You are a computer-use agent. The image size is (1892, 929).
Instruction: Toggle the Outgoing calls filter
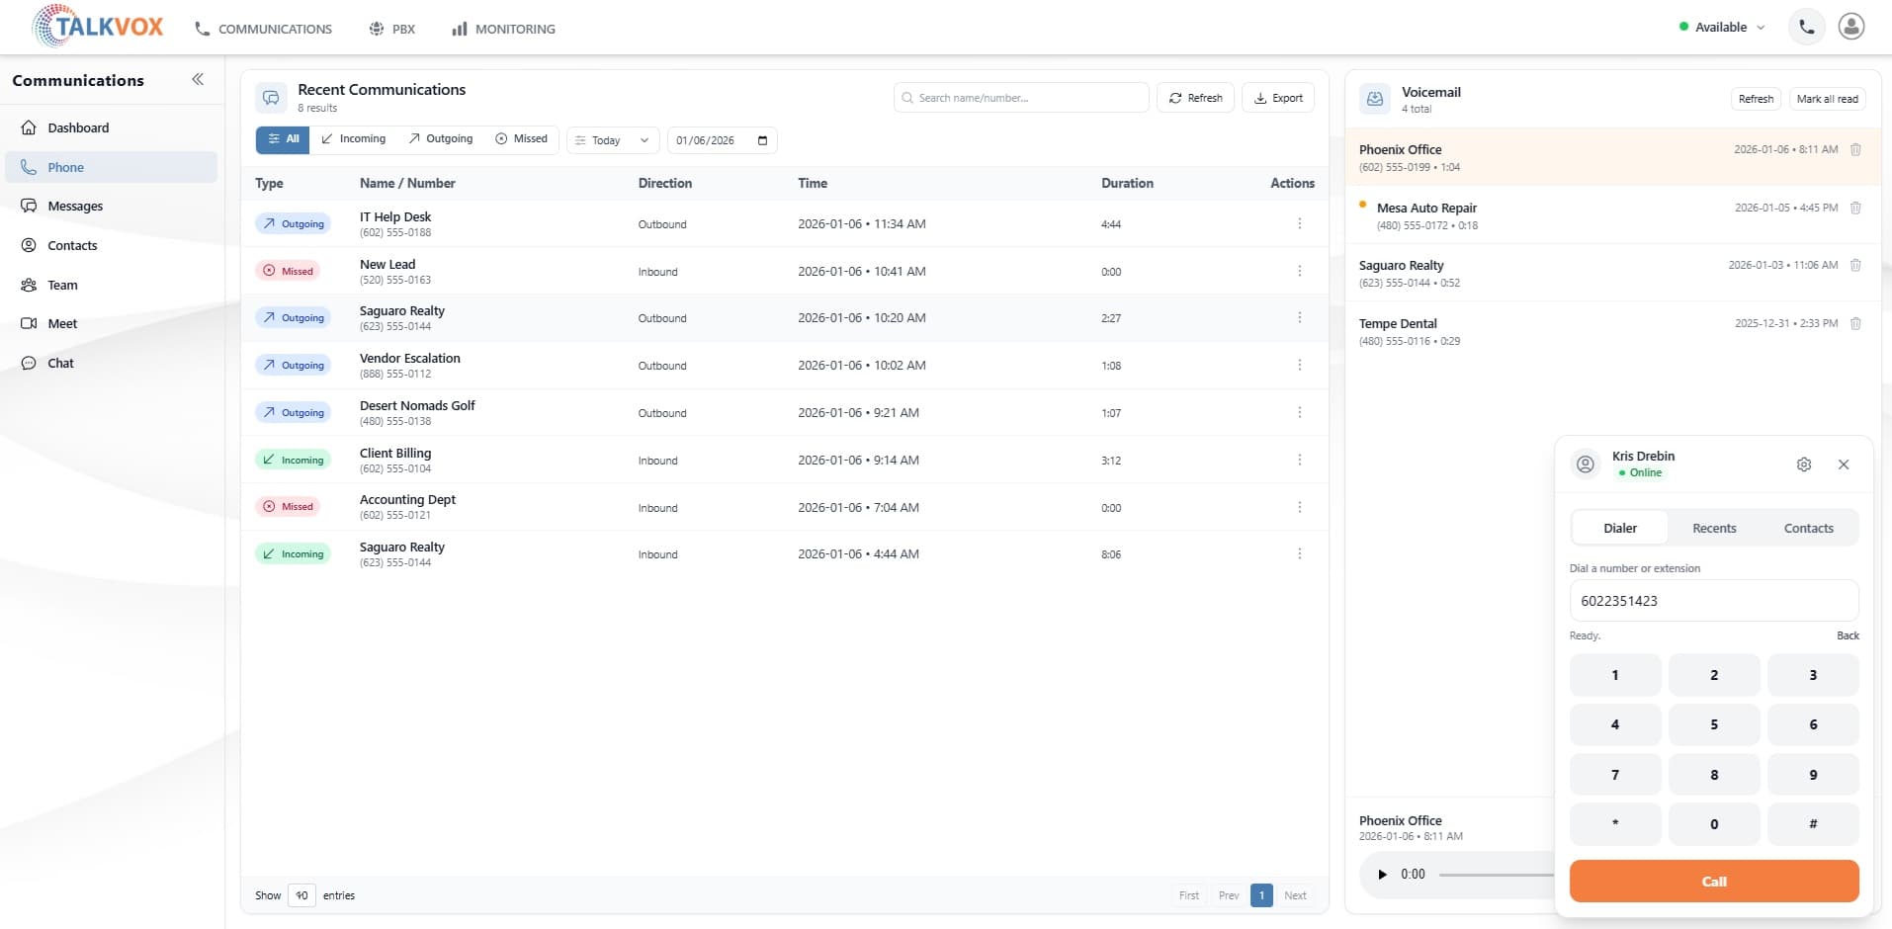440,138
